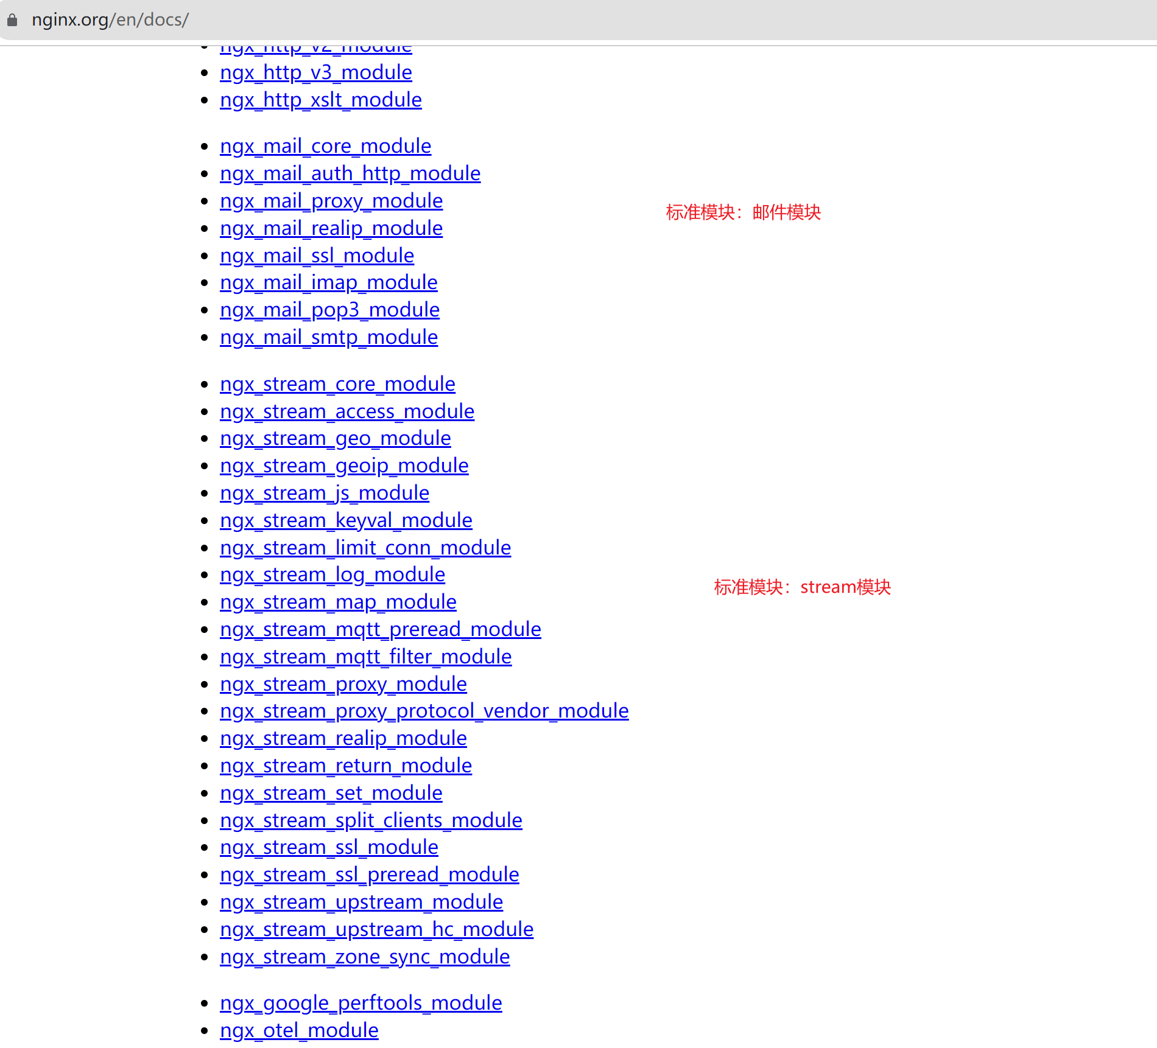Select the ngx_mail_ssl_module link
This screenshot has width=1157, height=1048.
[317, 256]
